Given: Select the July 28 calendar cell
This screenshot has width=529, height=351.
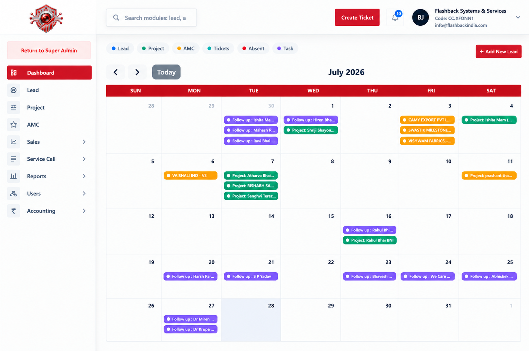Looking at the screenshot, I should [x=251, y=320].
